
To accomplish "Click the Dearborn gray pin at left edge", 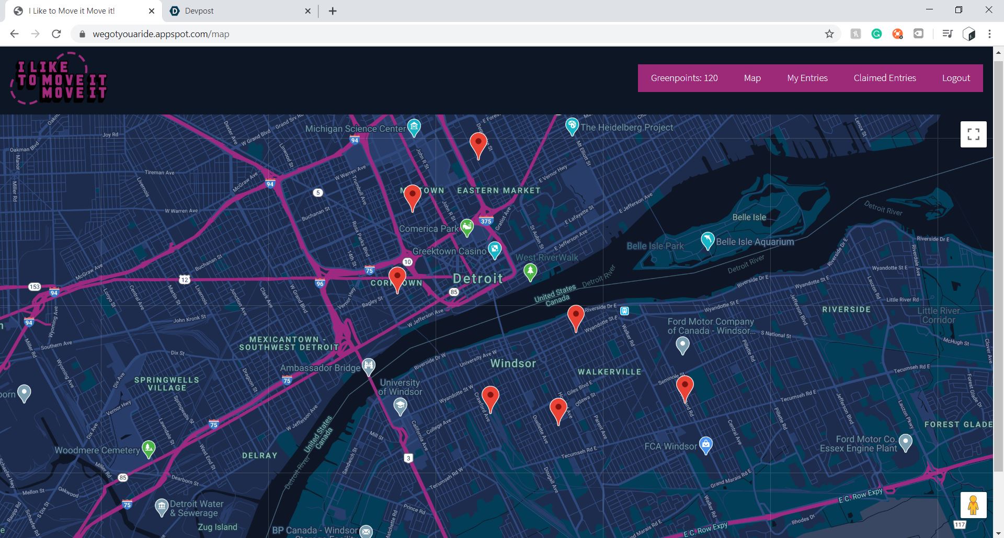I will [x=24, y=393].
